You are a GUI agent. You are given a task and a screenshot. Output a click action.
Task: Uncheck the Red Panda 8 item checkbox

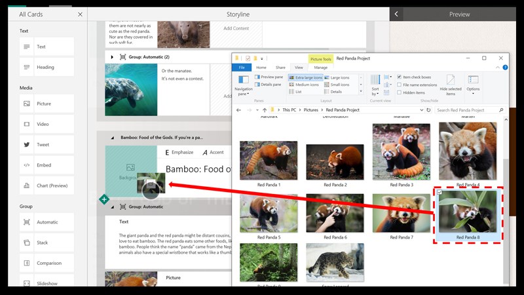(440, 192)
